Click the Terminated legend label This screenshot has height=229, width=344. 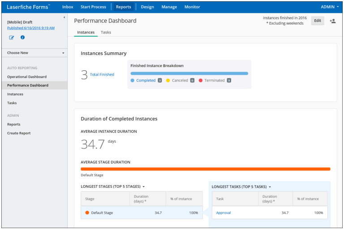click(x=215, y=81)
